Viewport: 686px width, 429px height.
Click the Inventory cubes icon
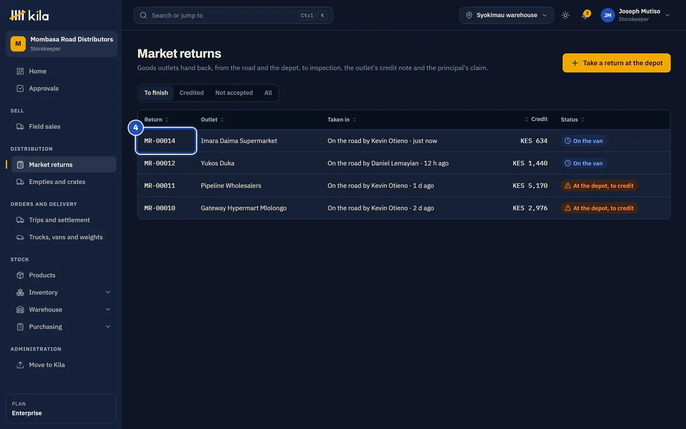pos(20,292)
